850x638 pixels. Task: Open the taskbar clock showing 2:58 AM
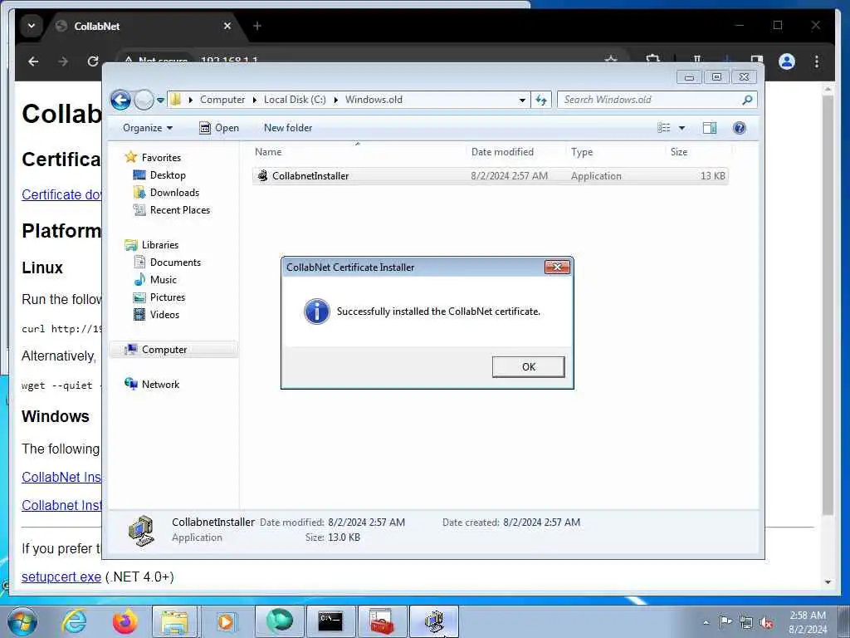click(807, 622)
